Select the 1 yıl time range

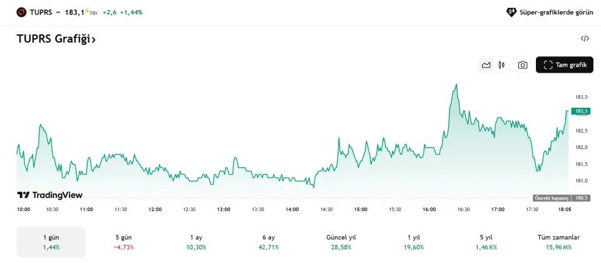pyautogui.click(x=414, y=242)
